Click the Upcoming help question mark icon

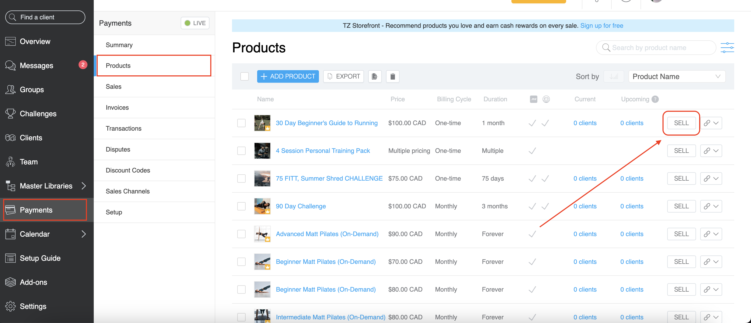click(x=655, y=99)
